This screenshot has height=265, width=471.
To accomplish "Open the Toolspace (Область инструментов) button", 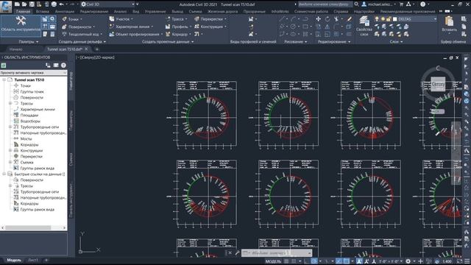I will [x=21, y=26].
